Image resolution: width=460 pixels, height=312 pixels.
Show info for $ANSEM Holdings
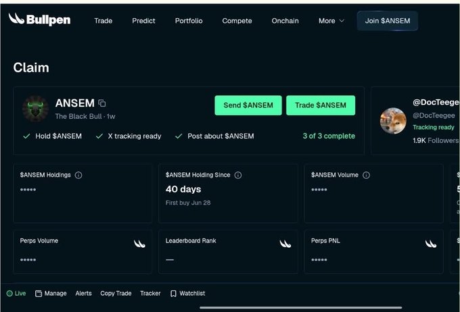tap(78, 175)
